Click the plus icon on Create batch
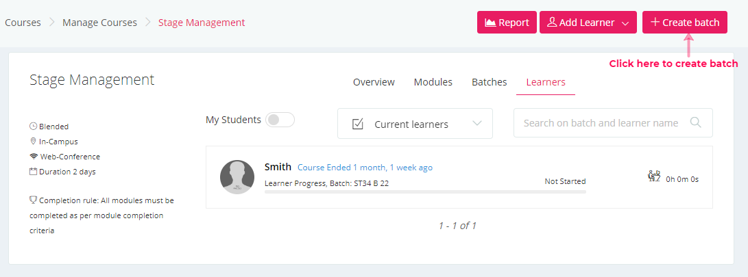Screen dimensions: 748x277 pos(655,22)
